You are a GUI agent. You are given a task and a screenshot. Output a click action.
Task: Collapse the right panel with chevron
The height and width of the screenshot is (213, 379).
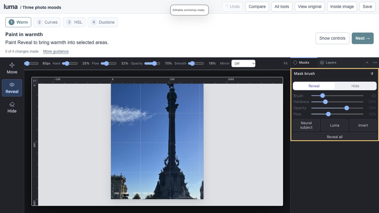(x=367, y=63)
